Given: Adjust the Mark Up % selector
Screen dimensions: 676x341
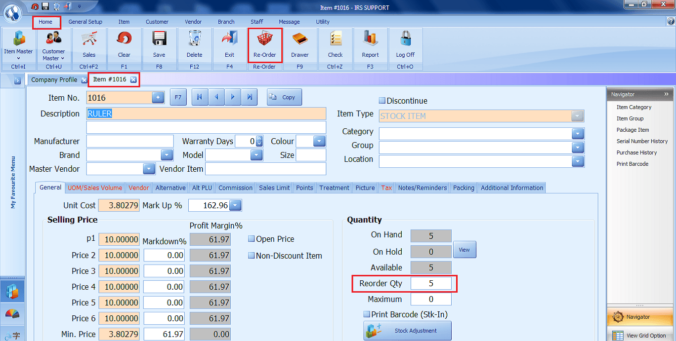Looking at the screenshot, I should (236, 205).
